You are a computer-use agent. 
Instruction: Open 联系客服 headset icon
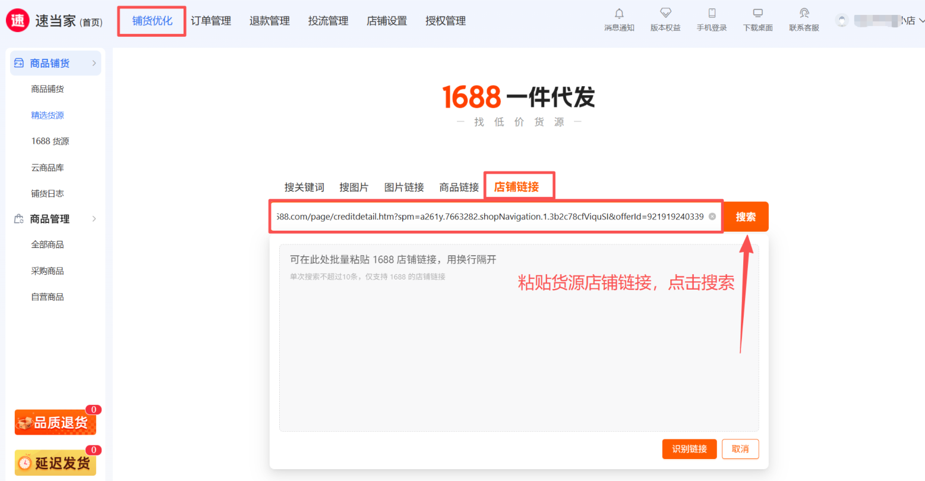point(804,14)
